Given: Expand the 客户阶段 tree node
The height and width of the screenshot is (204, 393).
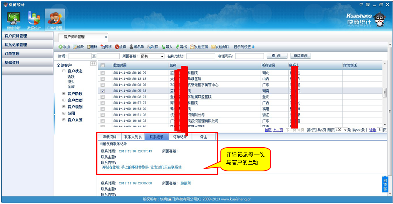Looking at the screenshot, I should click(x=64, y=94).
